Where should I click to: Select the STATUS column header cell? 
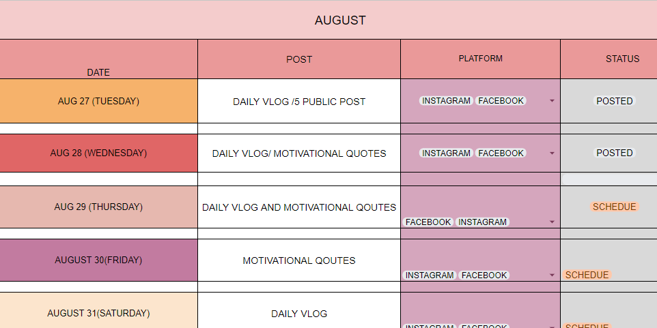(622, 59)
